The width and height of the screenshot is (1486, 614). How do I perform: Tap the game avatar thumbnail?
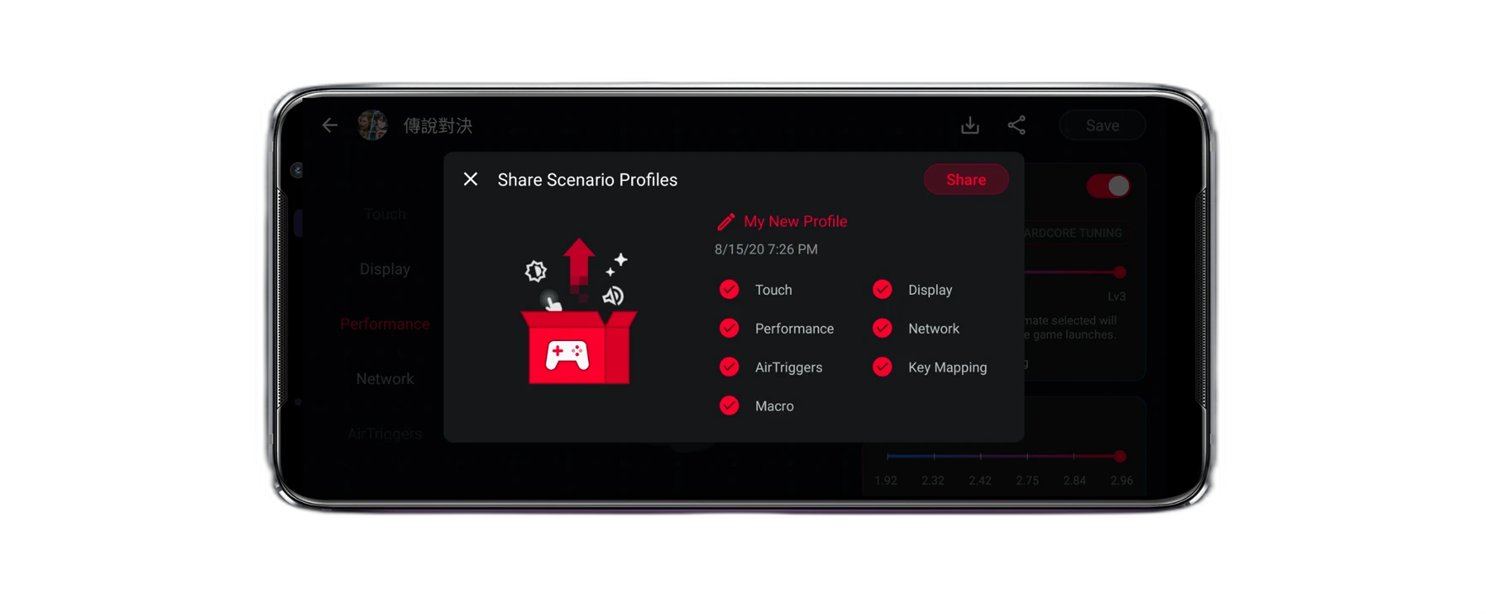[372, 125]
